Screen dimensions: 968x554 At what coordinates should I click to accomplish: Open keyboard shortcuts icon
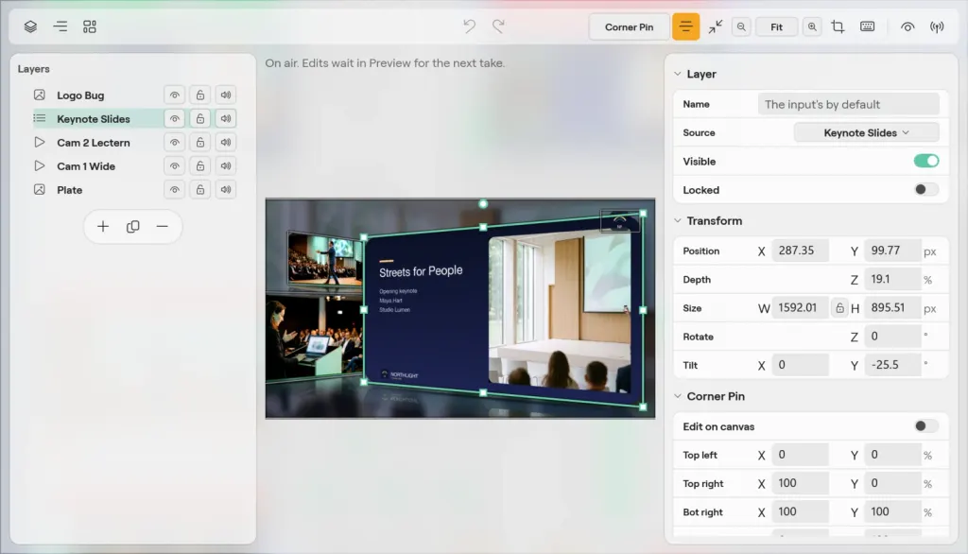[868, 26]
